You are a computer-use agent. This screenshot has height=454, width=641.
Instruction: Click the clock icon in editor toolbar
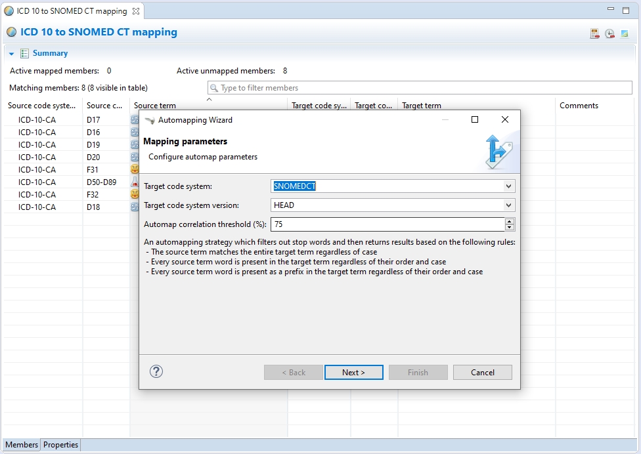pyautogui.click(x=609, y=33)
